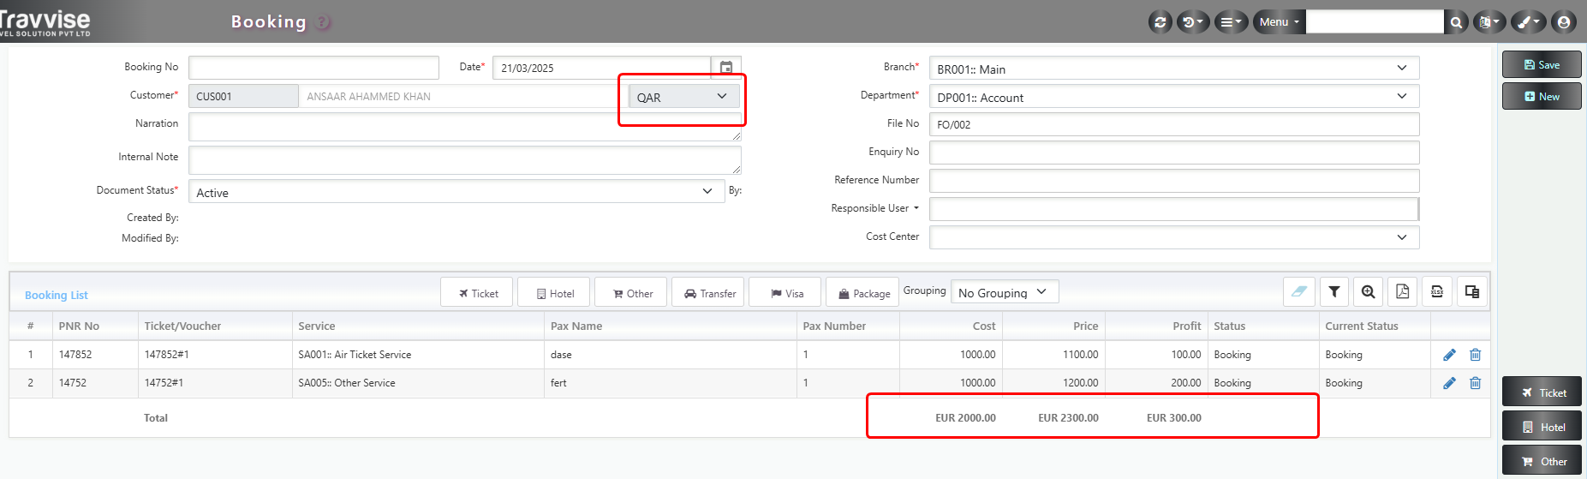Click the Hotel button in right side panel

coord(1542,427)
